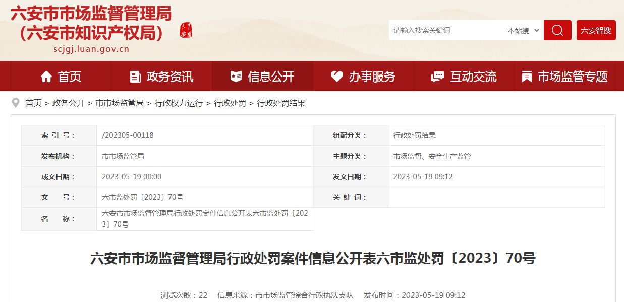
Task: Click the home icon in the navigation bar
Action: coord(46,77)
